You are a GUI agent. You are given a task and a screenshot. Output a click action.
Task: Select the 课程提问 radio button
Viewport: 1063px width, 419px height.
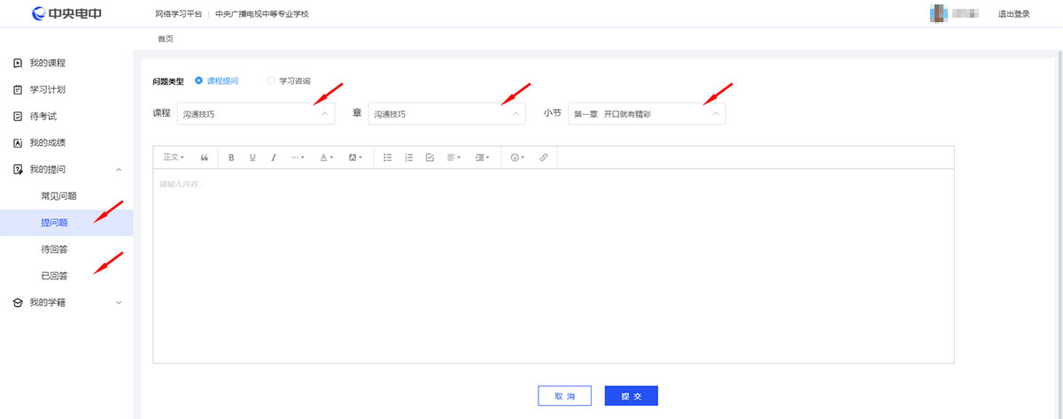(198, 80)
